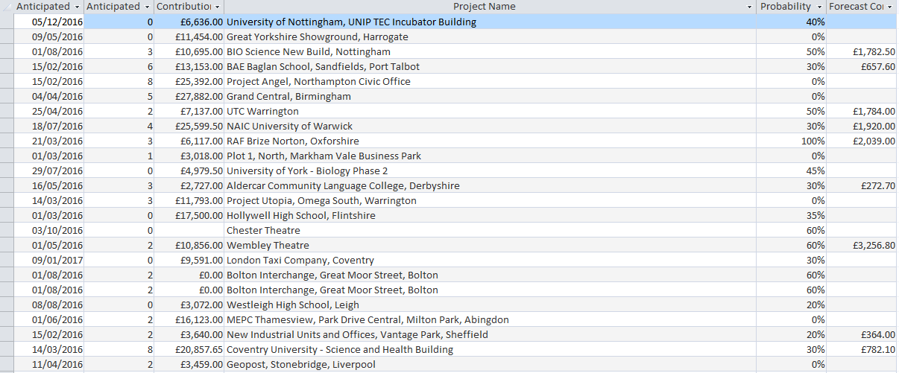The height and width of the screenshot is (373, 899).
Task: Select the date cell 05/12/2016
Action: tap(49, 22)
